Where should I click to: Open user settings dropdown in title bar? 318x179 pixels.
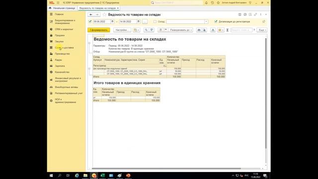pyautogui.click(x=250, y=2)
